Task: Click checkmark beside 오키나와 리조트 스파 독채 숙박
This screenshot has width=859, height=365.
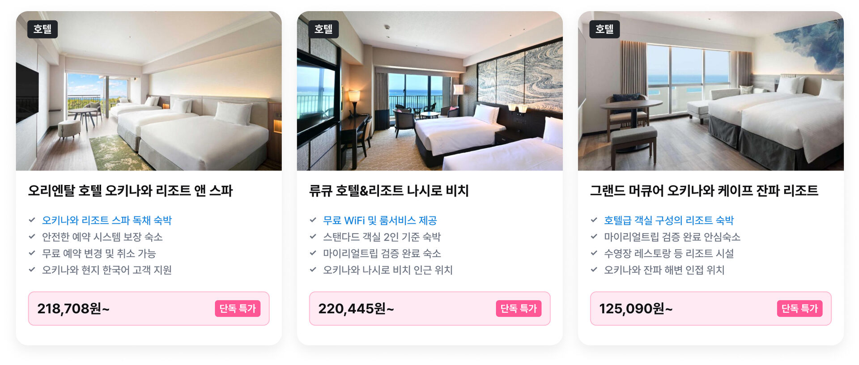Action: pos(32,220)
